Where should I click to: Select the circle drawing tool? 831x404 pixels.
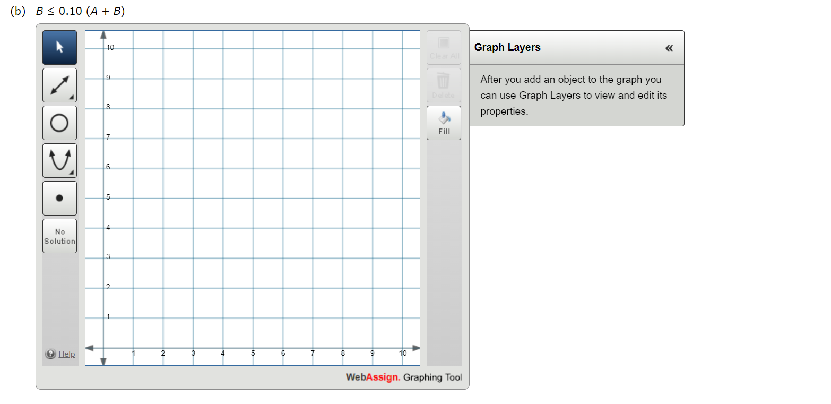[x=59, y=123]
